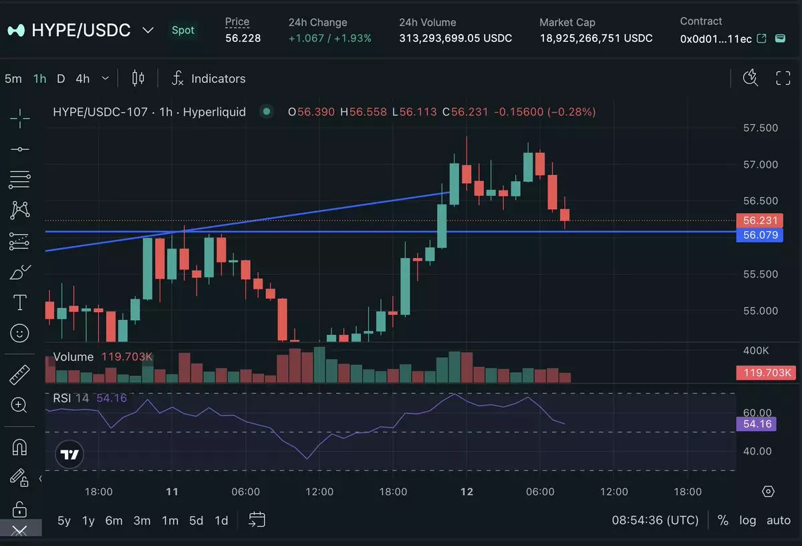Switch to the D timeframe
Viewport: 802px width, 546px height.
[x=61, y=78]
